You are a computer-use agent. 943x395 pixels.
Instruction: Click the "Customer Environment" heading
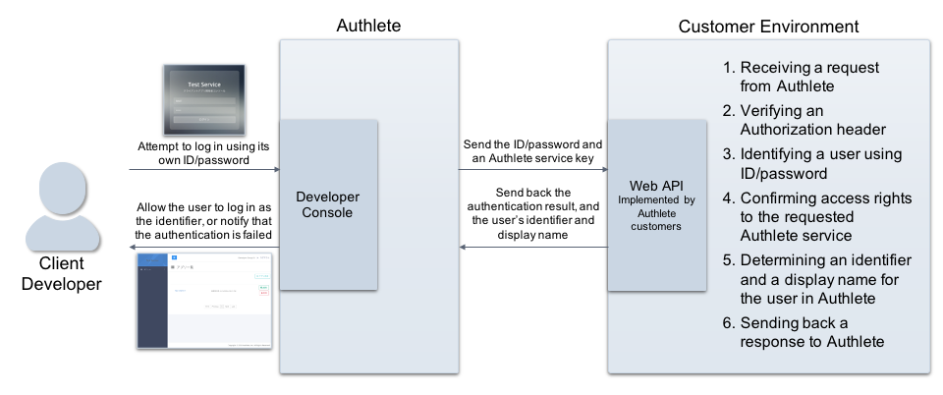point(768,27)
